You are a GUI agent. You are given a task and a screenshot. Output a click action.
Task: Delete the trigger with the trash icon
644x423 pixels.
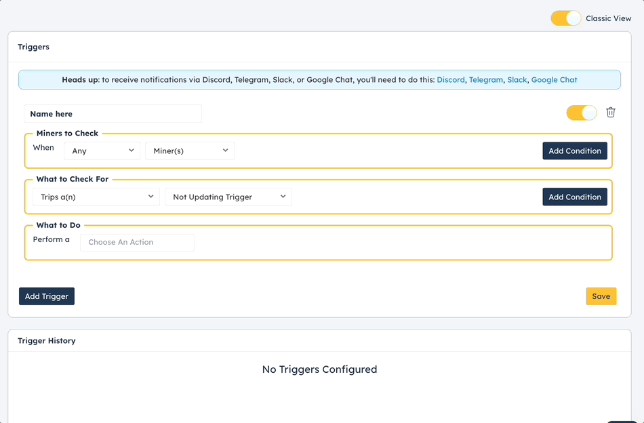pos(610,113)
